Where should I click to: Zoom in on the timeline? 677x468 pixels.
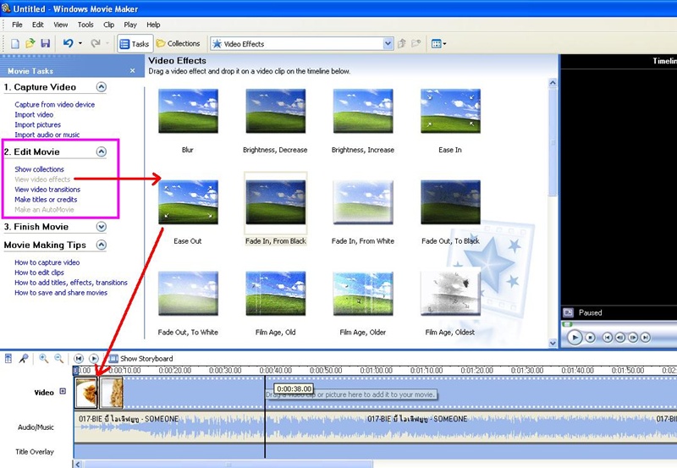(44, 358)
